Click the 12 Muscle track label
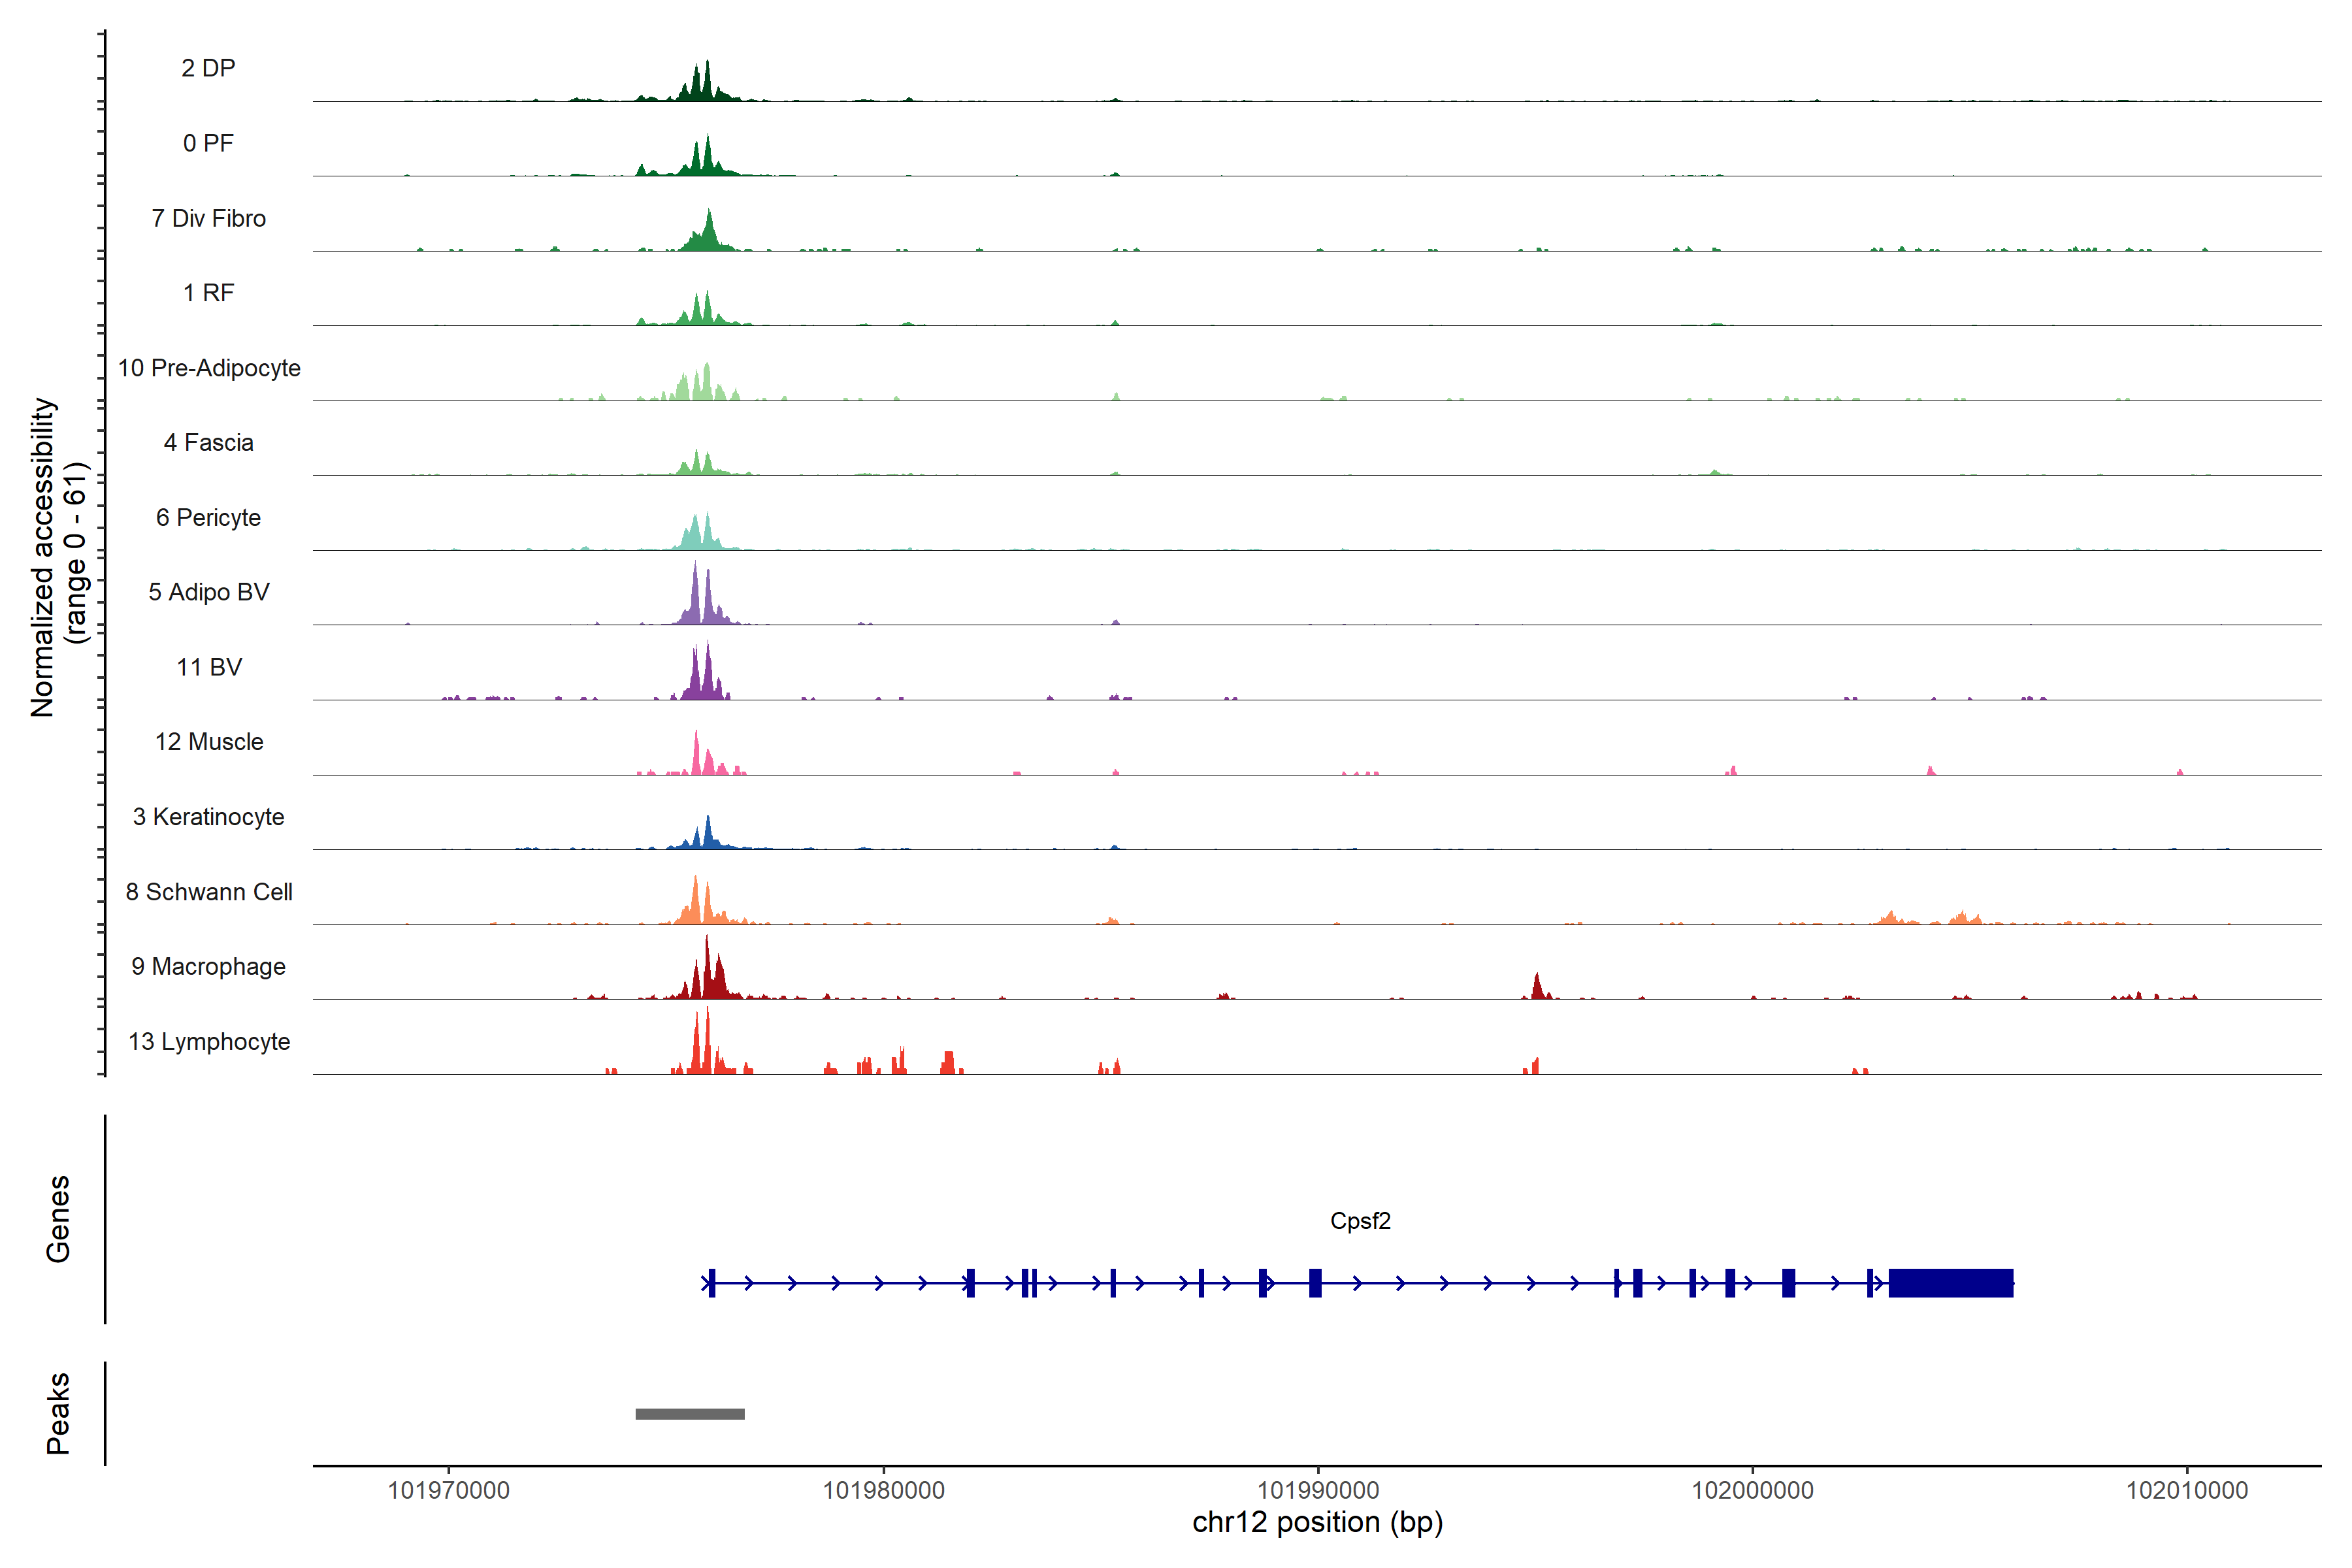Image resolution: width=2352 pixels, height=1568 pixels. pos(209,742)
